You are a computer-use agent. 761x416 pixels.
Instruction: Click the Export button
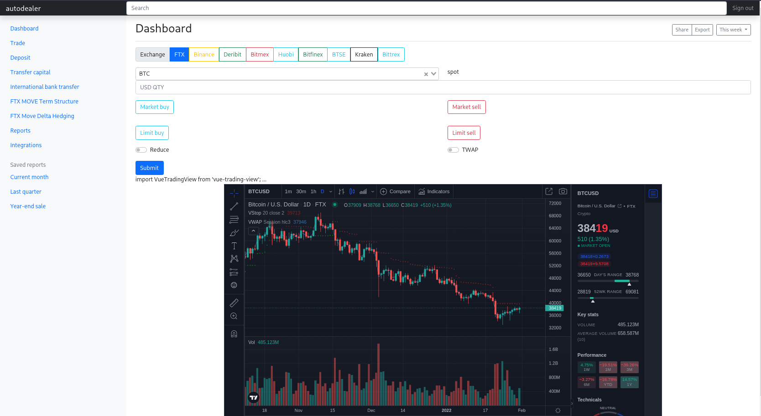pos(702,30)
